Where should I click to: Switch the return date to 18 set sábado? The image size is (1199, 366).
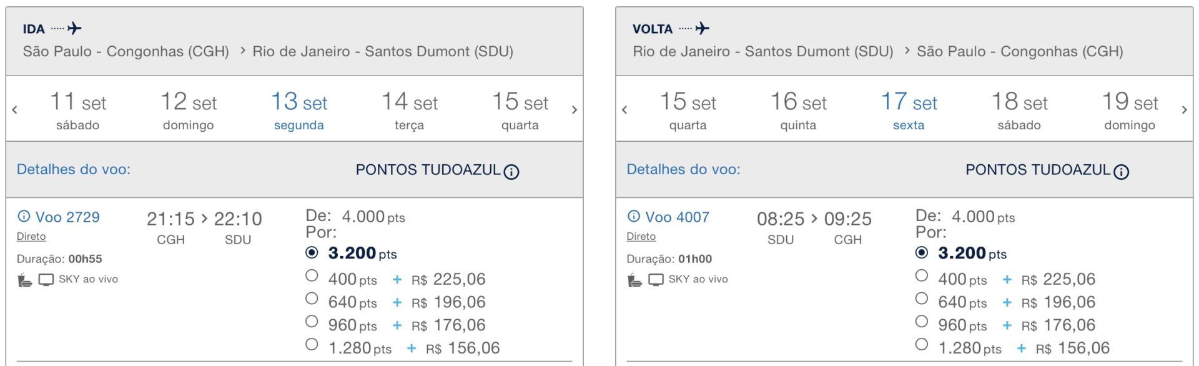[x=1019, y=111]
